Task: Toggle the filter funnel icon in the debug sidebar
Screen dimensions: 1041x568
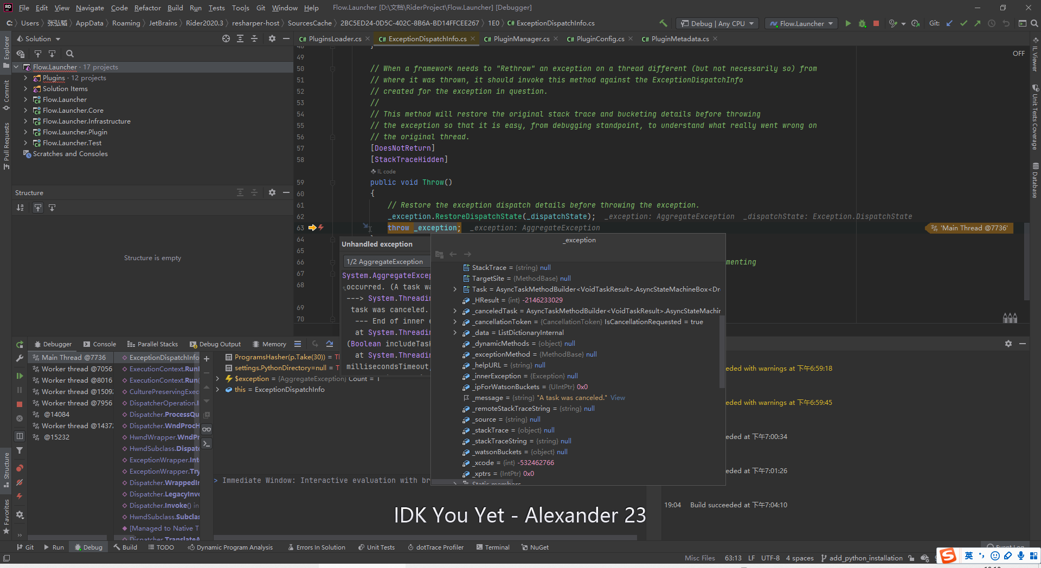Action: pos(20,450)
